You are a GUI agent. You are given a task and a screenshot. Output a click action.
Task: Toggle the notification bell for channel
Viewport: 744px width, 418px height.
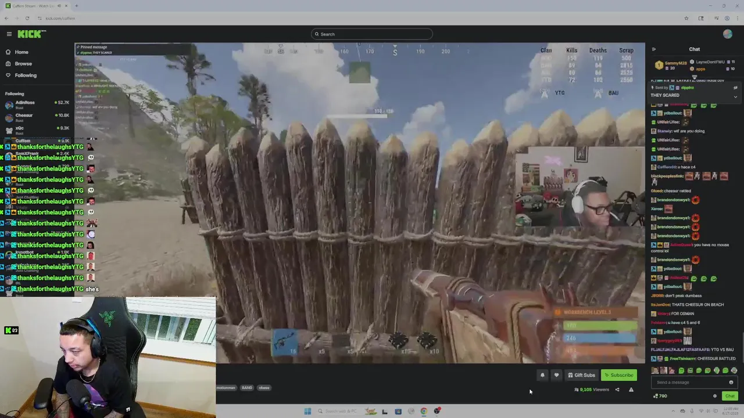click(542, 375)
